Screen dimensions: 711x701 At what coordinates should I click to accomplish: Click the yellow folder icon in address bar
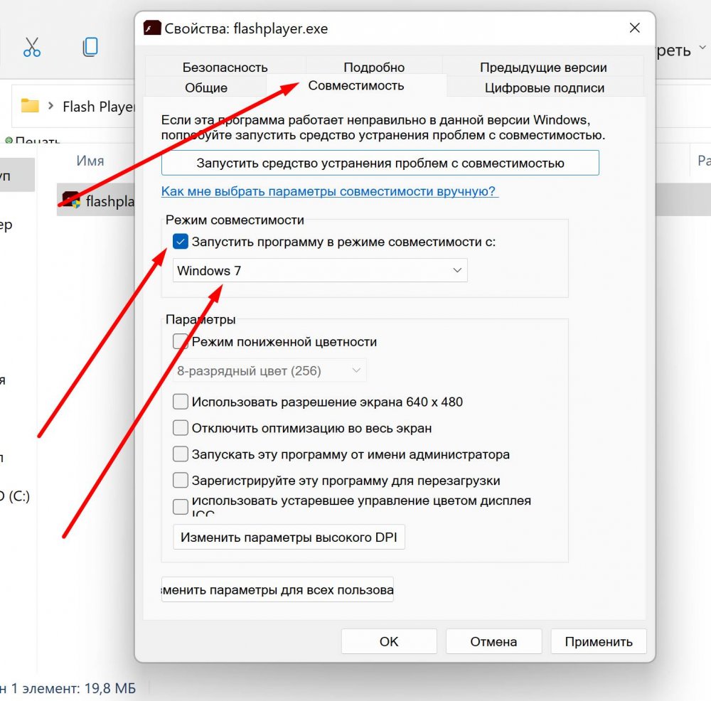tap(30, 106)
